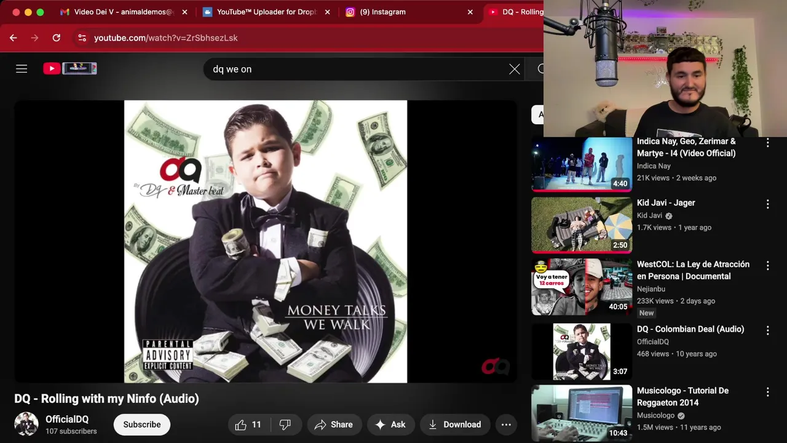Go back with the browser back arrow
The height and width of the screenshot is (443, 787).
(13, 38)
